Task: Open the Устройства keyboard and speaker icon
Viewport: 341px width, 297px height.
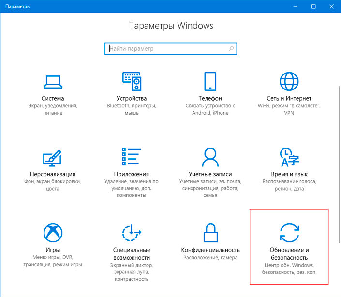Action: [132, 81]
